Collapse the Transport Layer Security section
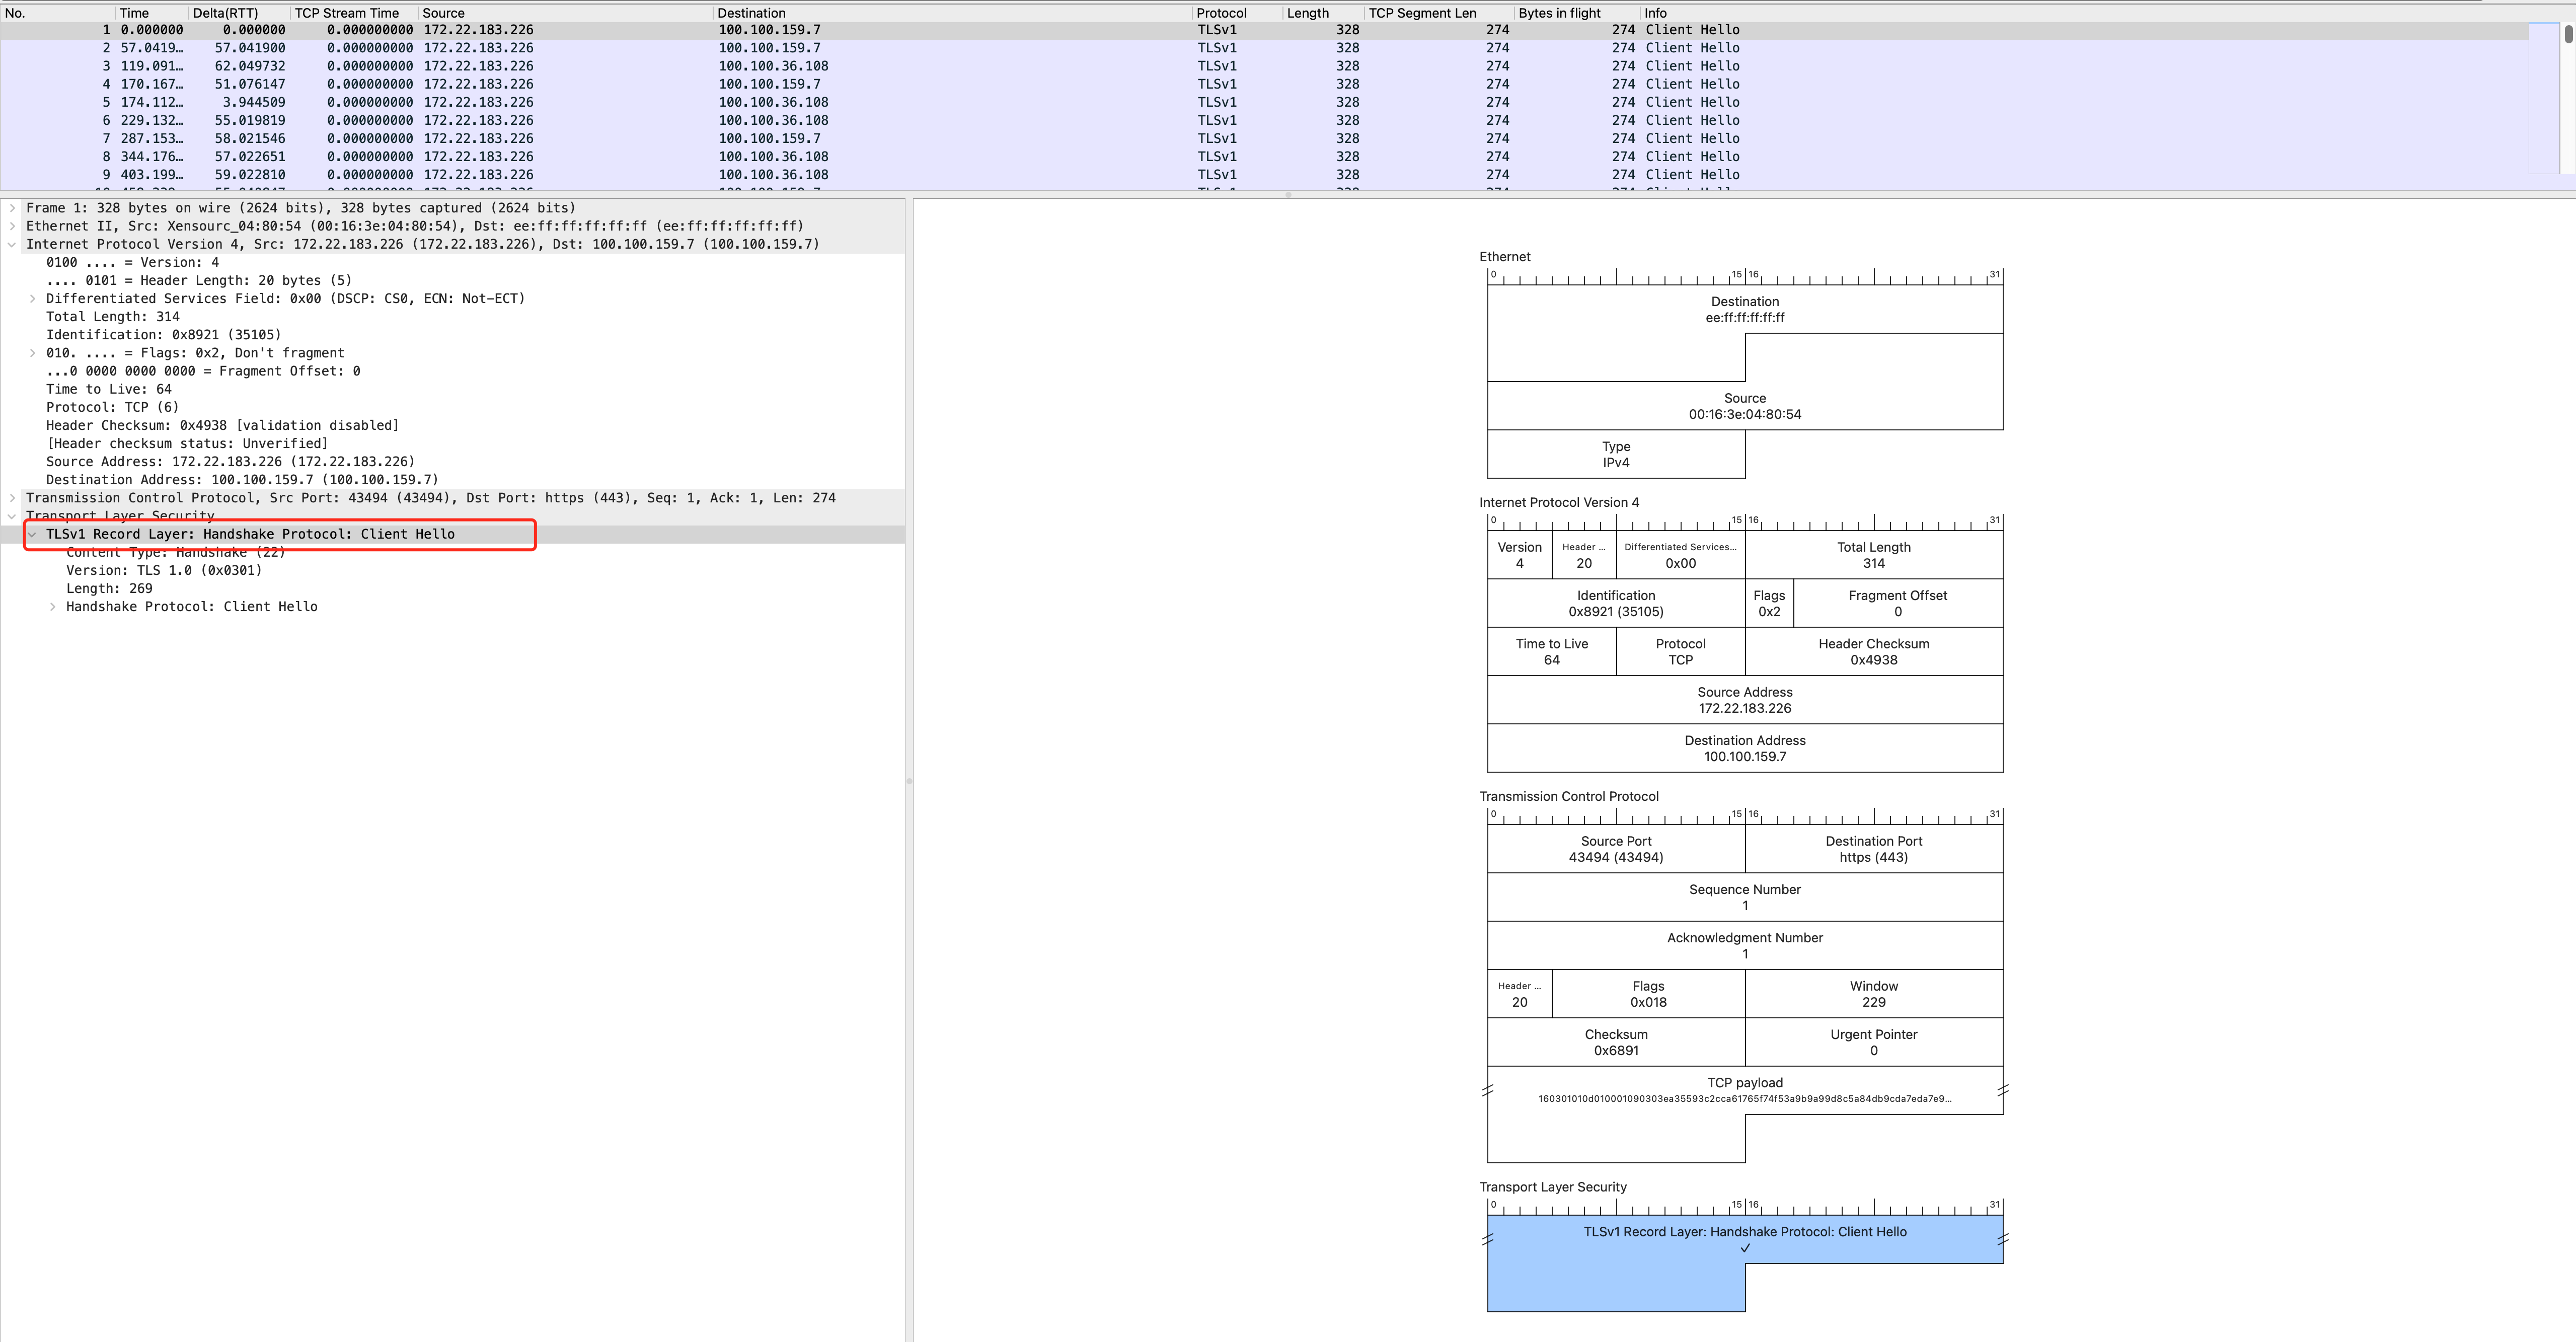 pos(12,515)
